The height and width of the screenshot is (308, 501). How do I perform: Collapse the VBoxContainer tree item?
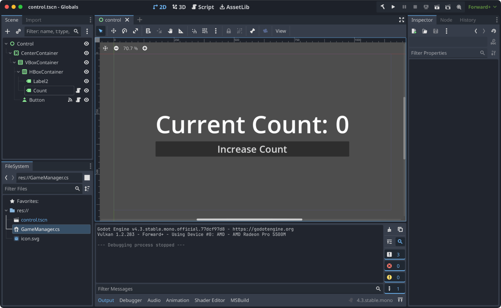(x=14, y=62)
